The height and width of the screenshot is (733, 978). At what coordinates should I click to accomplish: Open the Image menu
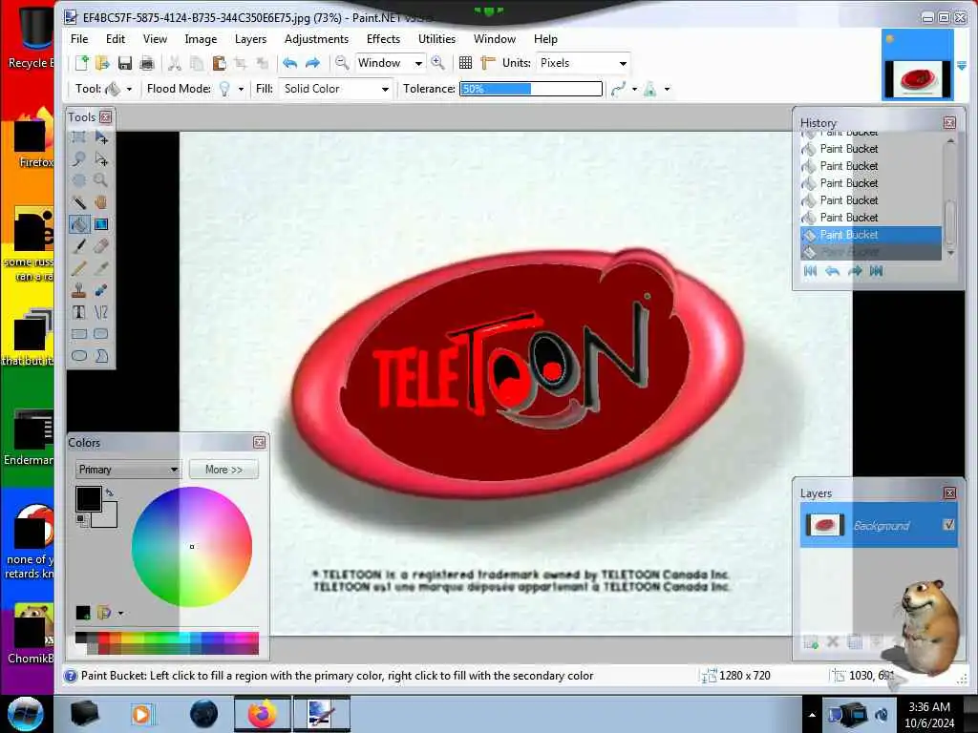tap(201, 39)
